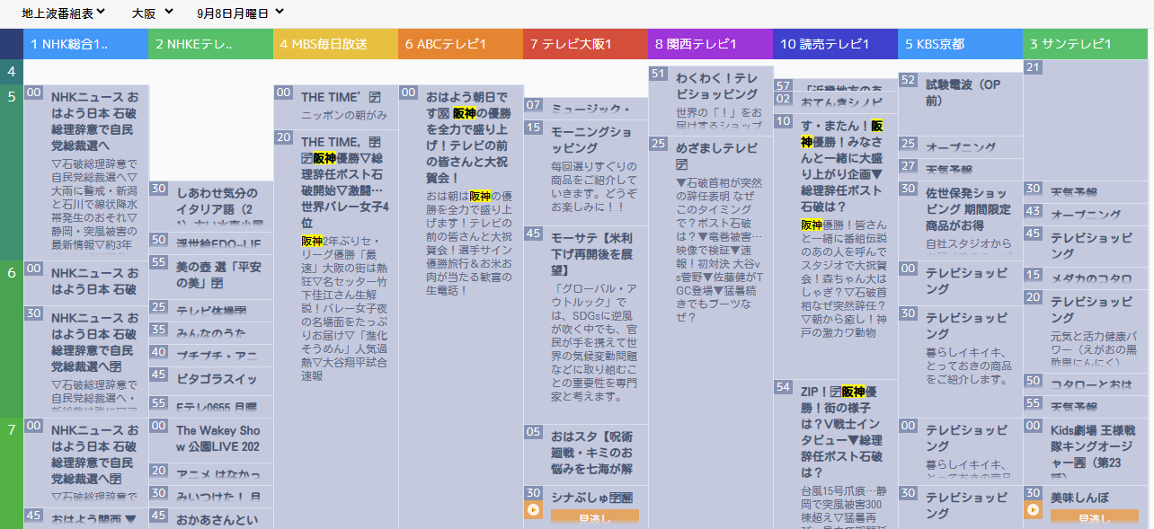
Task: Open the 5:43 オープニング on サンテレビ
Action: (x=1086, y=215)
